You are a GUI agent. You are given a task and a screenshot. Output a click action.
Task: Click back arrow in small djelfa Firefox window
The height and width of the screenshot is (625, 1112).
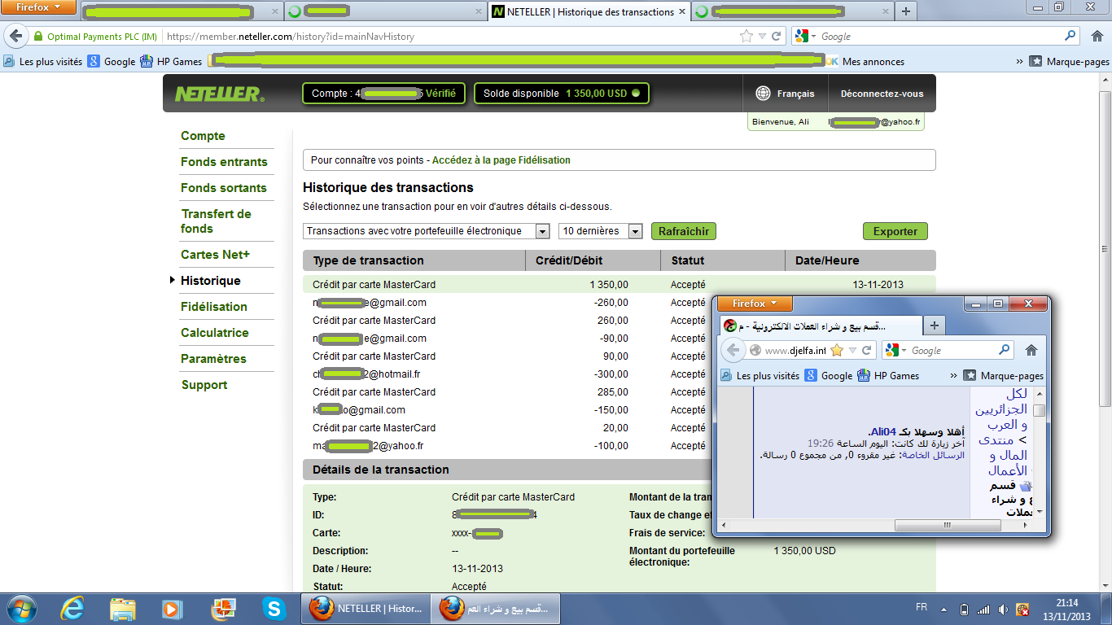click(x=733, y=350)
